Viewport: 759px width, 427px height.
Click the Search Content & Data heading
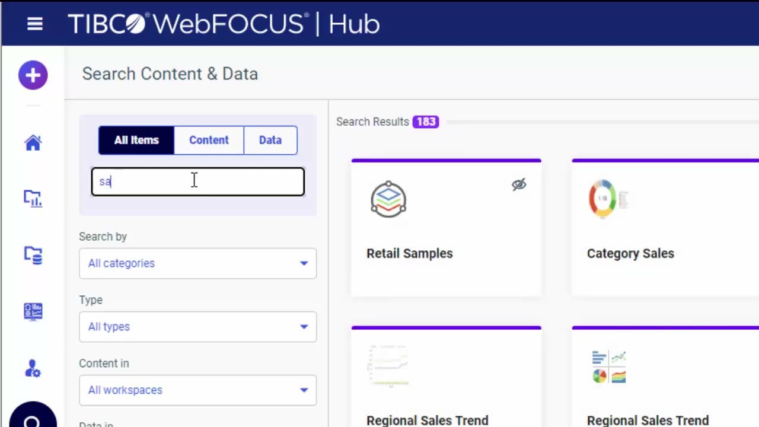point(170,74)
